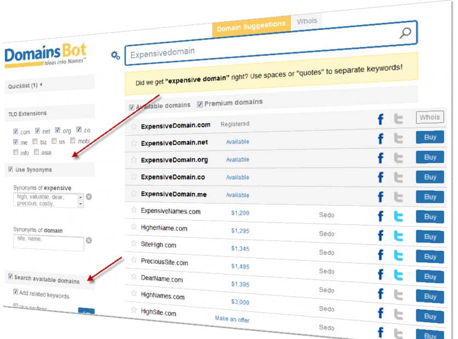Clear synonyms of domain with X icon

click(x=89, y=241)
